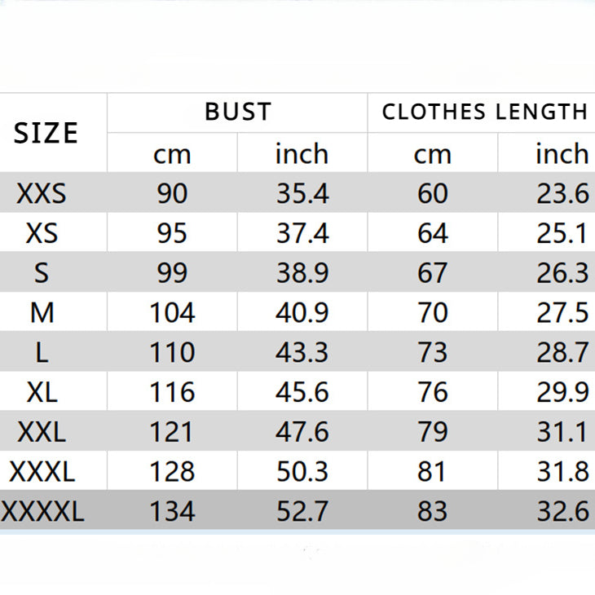Select the 67 cm length value
This screenshot has height=595, width=595.
(432, 272)
